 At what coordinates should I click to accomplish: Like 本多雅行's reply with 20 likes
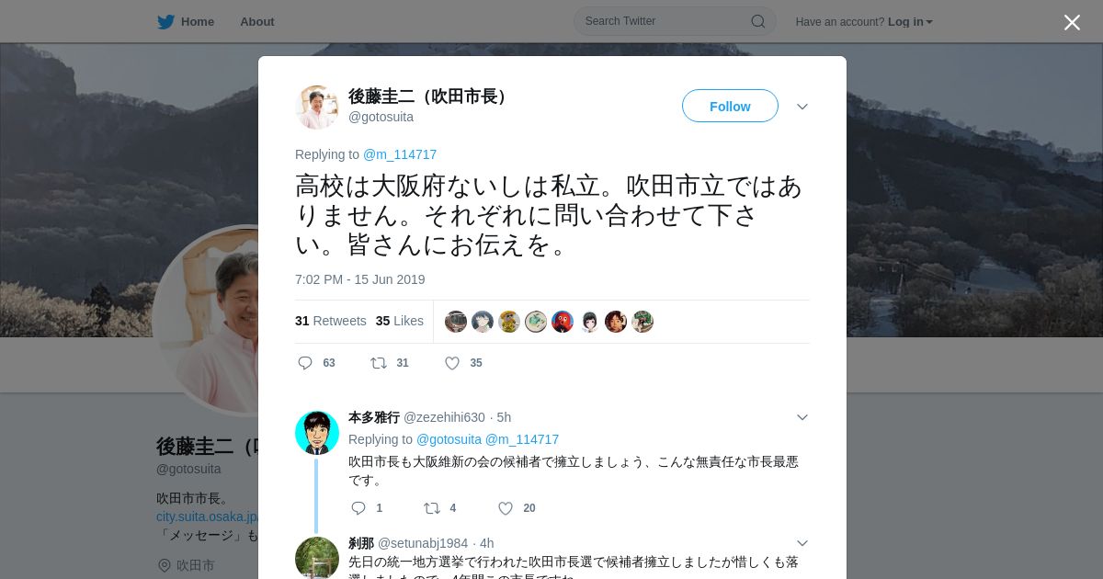(506, 508)
